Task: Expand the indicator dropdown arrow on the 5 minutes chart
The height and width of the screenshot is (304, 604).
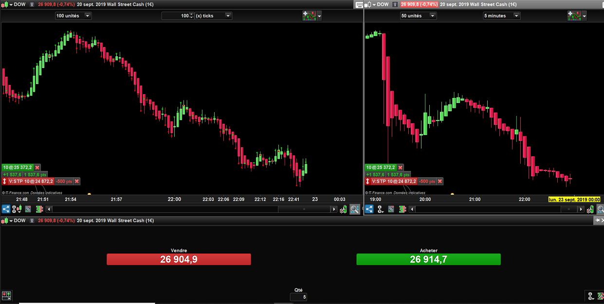Action: click(x=585, y=16)
